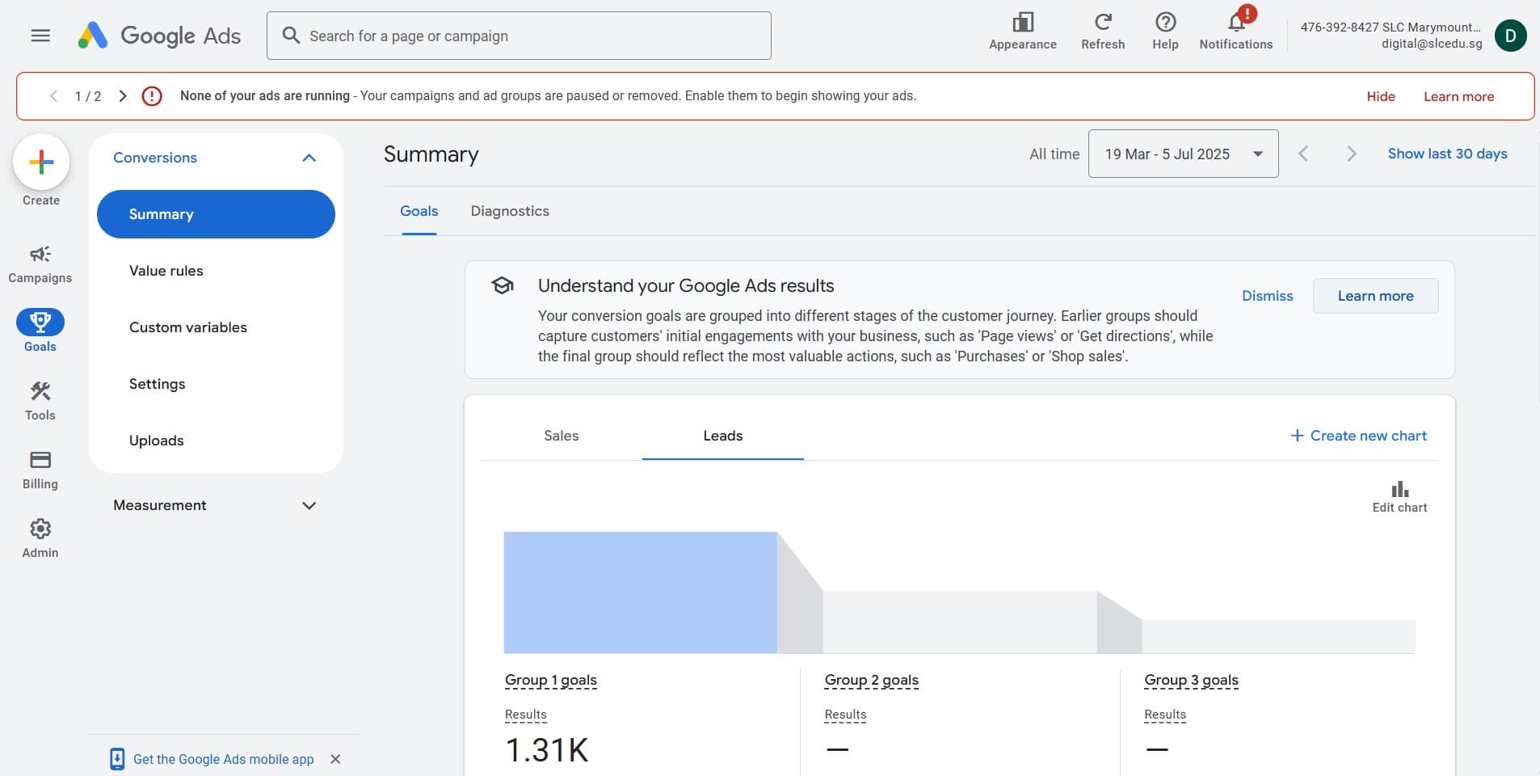Open Value rules menu item

(x=166, y=271)
